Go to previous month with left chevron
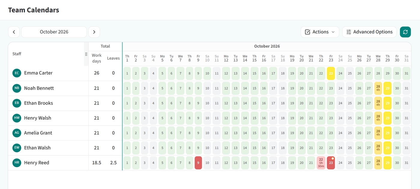This screenshot has width=420, height=189. tap(14, 32)
